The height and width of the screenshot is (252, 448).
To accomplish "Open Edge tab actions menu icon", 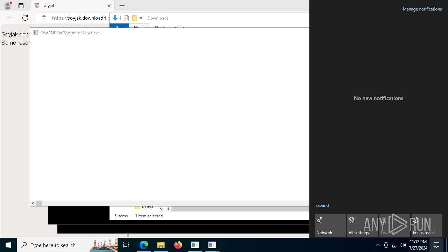I will point(21,6).
